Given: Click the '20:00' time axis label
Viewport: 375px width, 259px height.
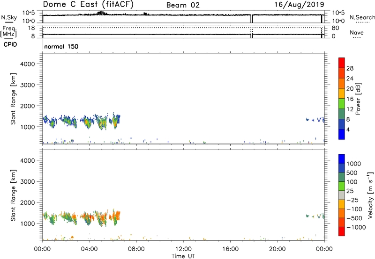Looking at the screenshot, I should [x=277, y=249].
